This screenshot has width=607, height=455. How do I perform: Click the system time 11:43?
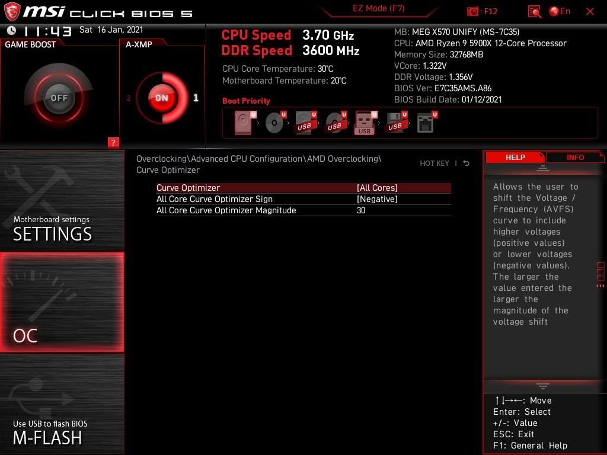click(x=47, y=31)
